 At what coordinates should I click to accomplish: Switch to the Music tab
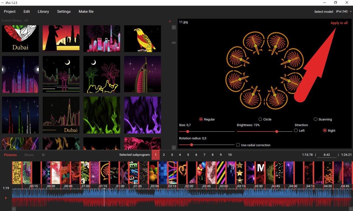click(x=29, y=155)
